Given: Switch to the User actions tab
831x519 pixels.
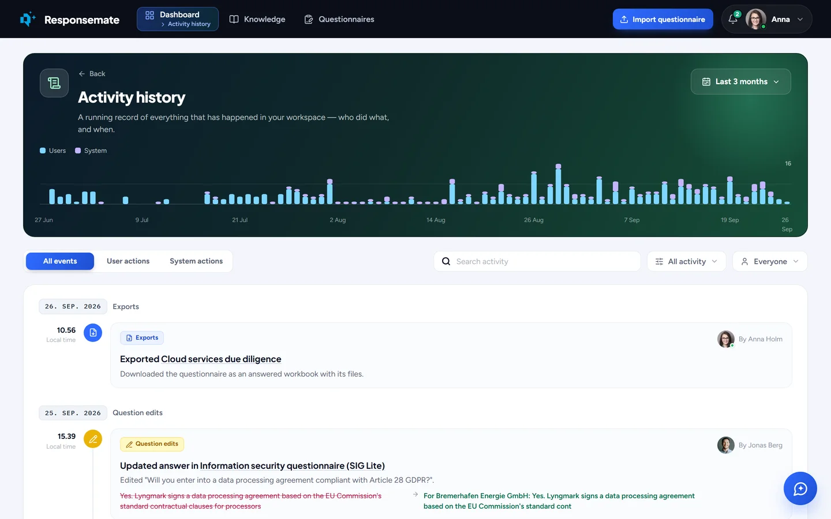Looking at the screenshot, I should [x=128, y=261].
